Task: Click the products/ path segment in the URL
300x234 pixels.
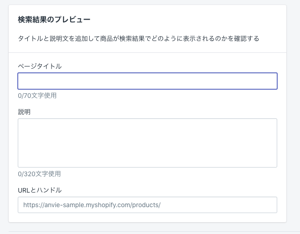Action: tap(146, 205)
